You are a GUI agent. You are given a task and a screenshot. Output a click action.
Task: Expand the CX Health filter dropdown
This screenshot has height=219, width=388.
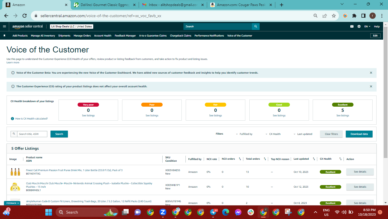click(273, 134)
